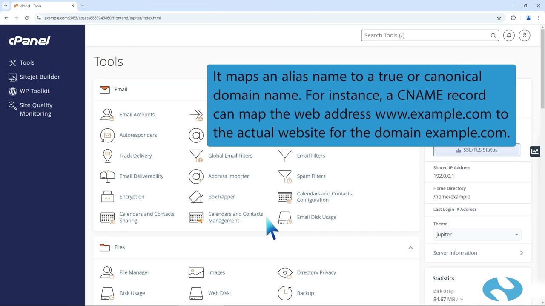Click the Encryption icon
Image resolution: width=545 pixels, height=306 pixels.
[x=107, y=197]
